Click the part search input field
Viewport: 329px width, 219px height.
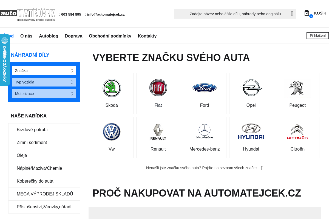coord(234,14)
